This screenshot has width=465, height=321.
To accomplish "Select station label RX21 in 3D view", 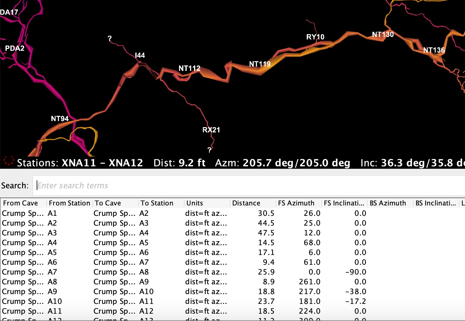I will (x=211, y=130).
